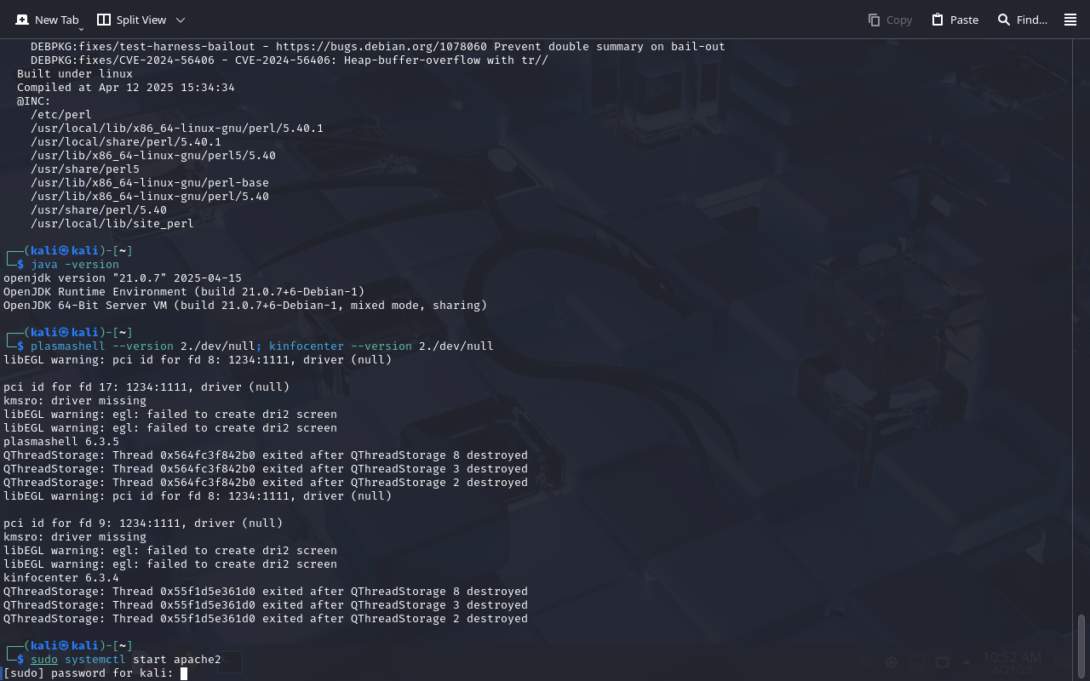Image resolution: width=1090 pixels, height=681 pixels.
Task: Click 'pci id for fd 9' line
Action: [143, 524]
